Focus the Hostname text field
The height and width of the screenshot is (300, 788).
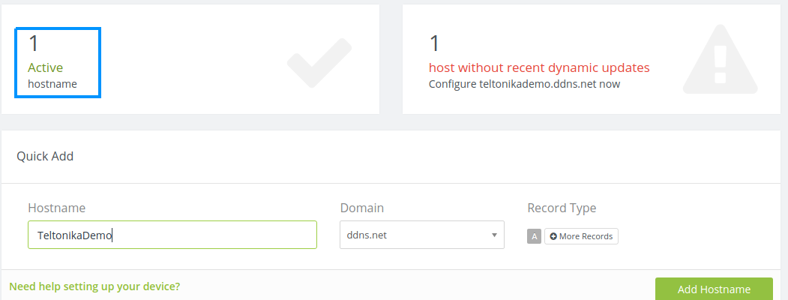(172, 235)
